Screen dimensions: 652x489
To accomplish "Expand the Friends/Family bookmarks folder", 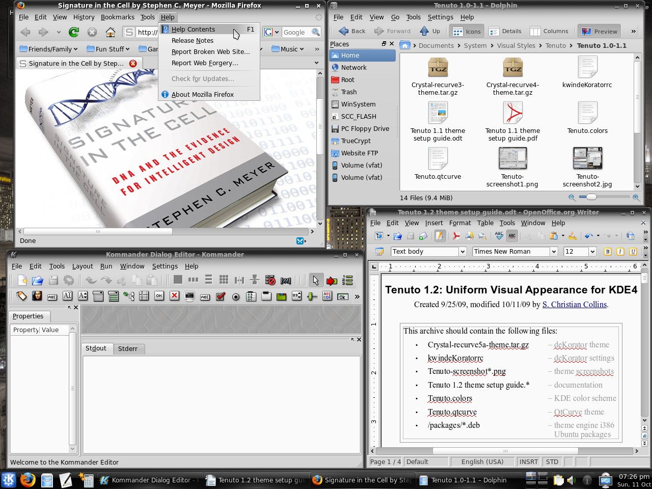I will click(x=49, y=49).
